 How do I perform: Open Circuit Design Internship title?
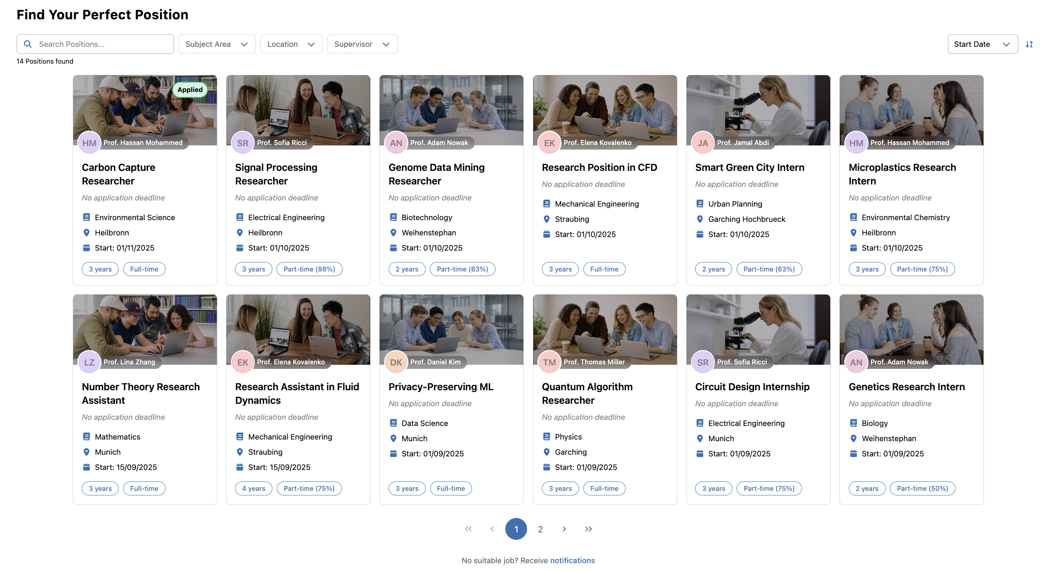[752, 387]
